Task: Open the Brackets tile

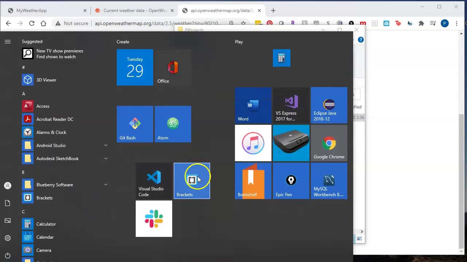Action: pyautogui.click(x=192, y=181)
